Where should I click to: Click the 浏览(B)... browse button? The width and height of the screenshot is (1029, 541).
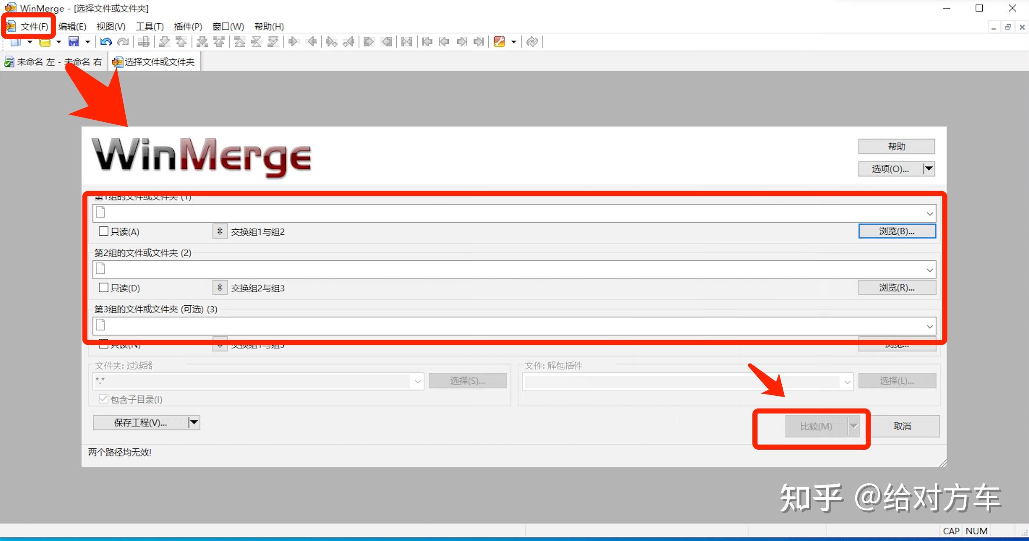click(896, 231)
